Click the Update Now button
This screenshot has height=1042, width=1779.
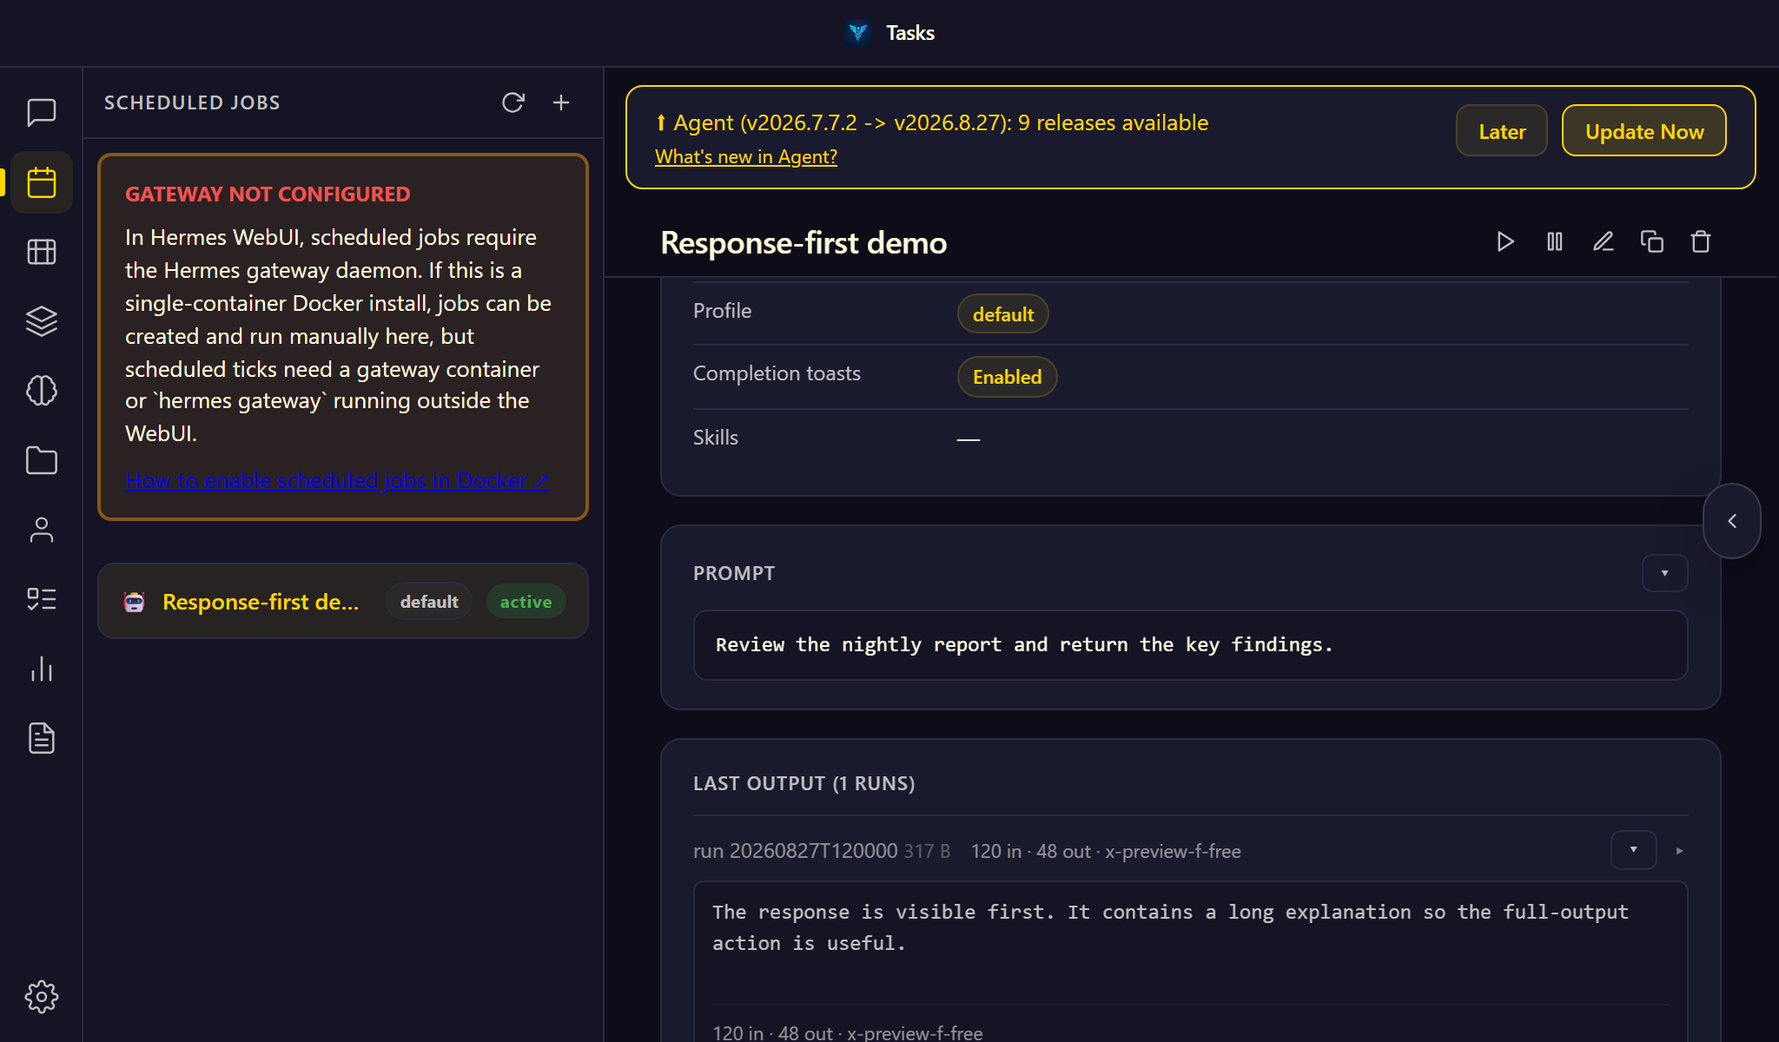point(1643,131)
